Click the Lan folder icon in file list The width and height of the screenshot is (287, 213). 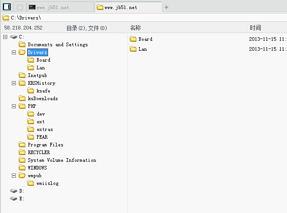(x=133, y=49)
